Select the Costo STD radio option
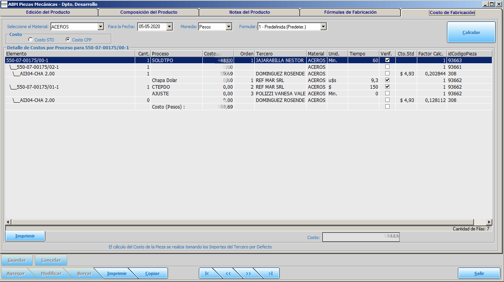The image size is (504, 282). 31,40
